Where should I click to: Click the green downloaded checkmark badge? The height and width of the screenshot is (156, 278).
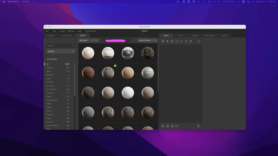115,66
